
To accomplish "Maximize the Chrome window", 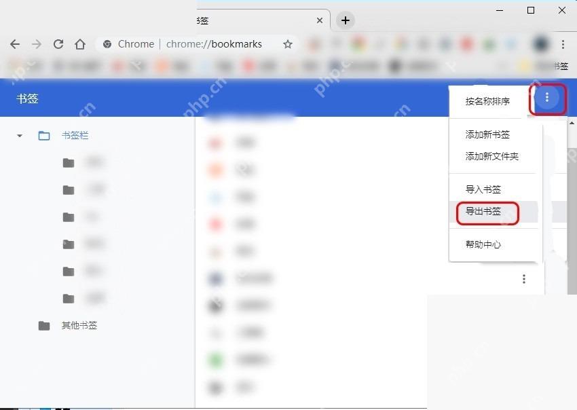I will [531, 10].
